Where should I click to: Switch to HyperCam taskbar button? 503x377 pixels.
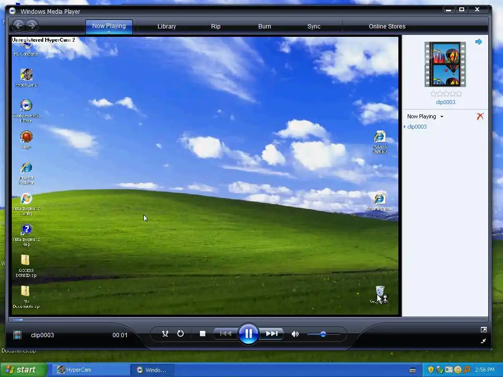pos(91,370)
